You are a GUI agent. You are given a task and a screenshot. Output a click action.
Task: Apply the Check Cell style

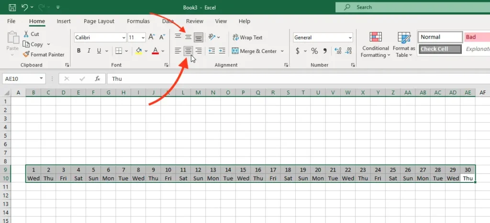pyautogui.click(x=440, y=49)
